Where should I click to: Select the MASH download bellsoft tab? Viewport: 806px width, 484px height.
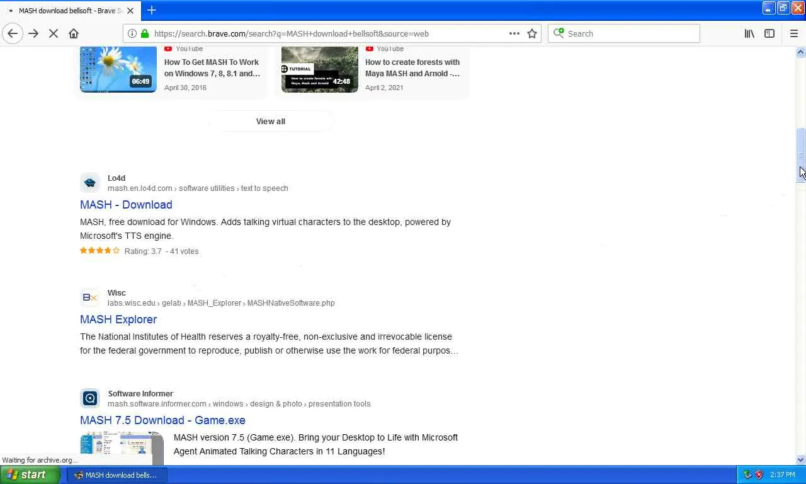pos(70,11)
